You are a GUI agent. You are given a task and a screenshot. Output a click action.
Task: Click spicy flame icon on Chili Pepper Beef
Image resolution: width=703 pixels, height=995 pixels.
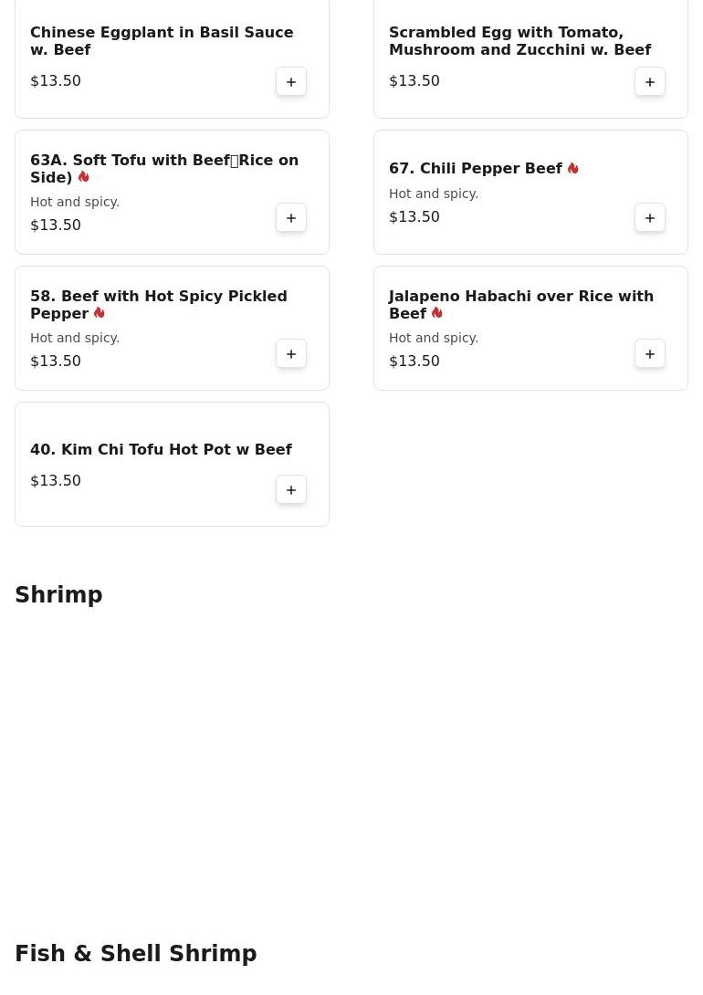(x=573, y=168)
